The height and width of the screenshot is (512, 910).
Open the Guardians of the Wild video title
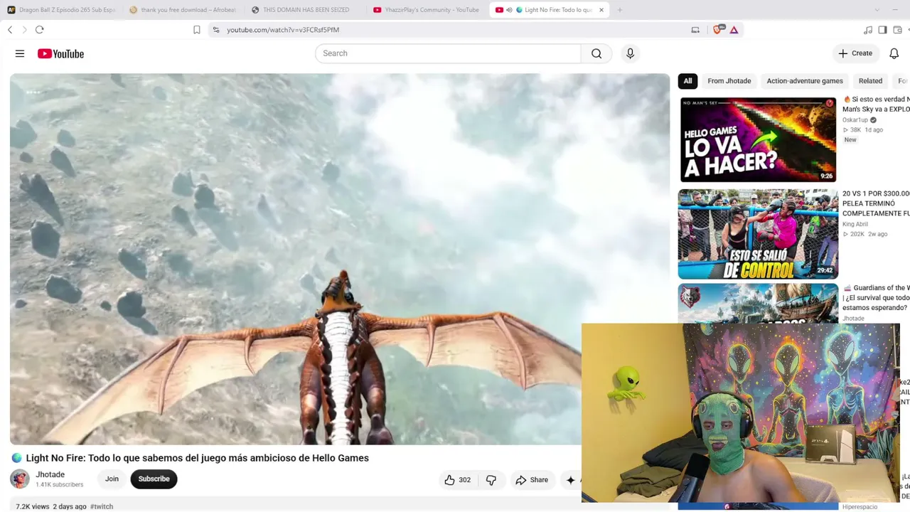point(876,298)
